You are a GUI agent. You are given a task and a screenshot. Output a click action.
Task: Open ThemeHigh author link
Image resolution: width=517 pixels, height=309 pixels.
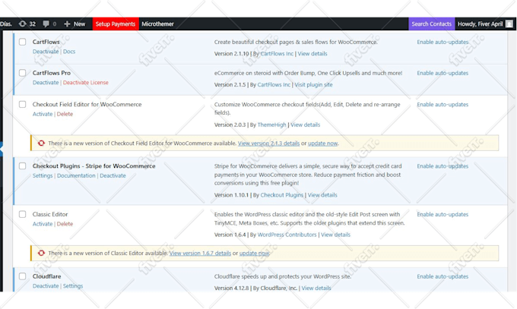271,125
